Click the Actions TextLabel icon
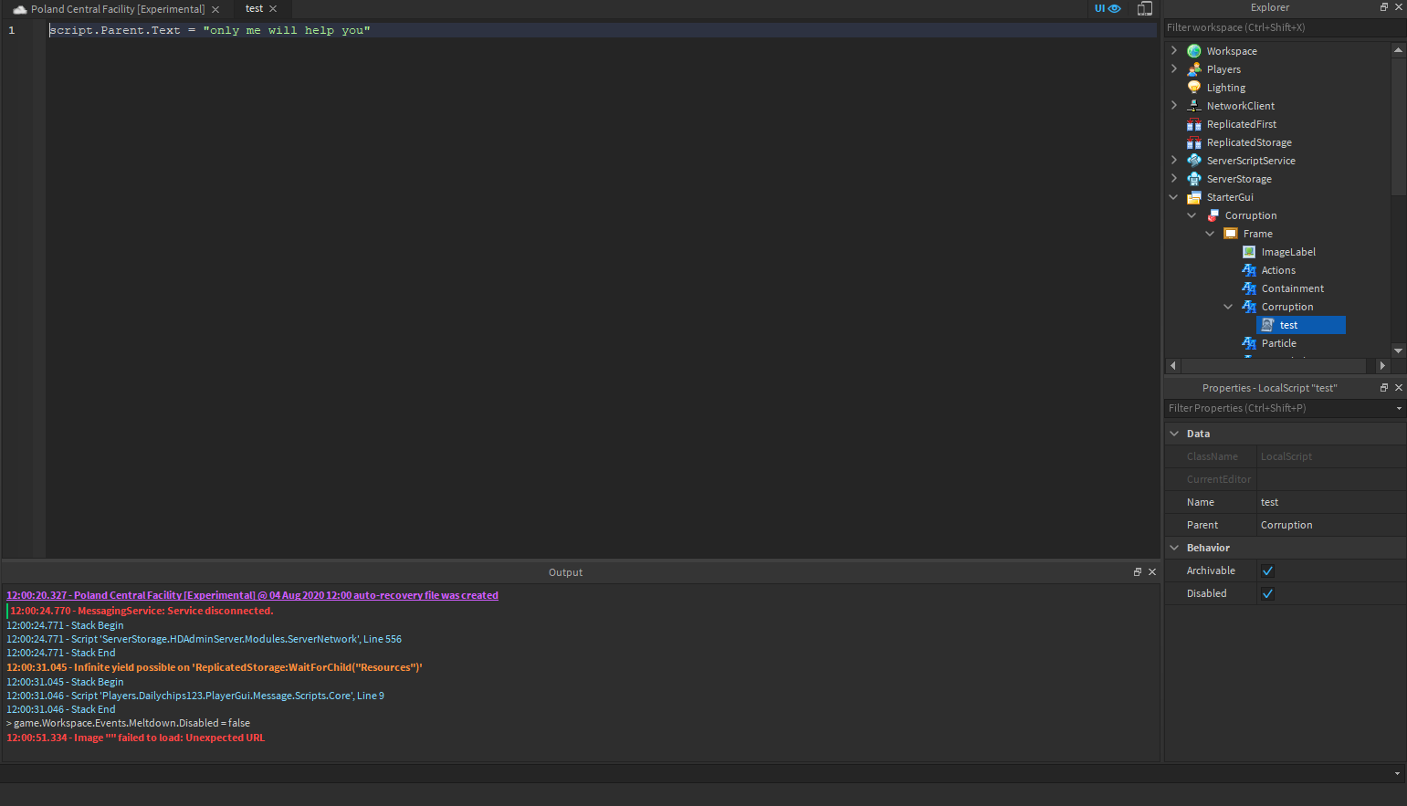Image resolution: width=1407 pixels, height=806 pixels. click(1249, 270)
